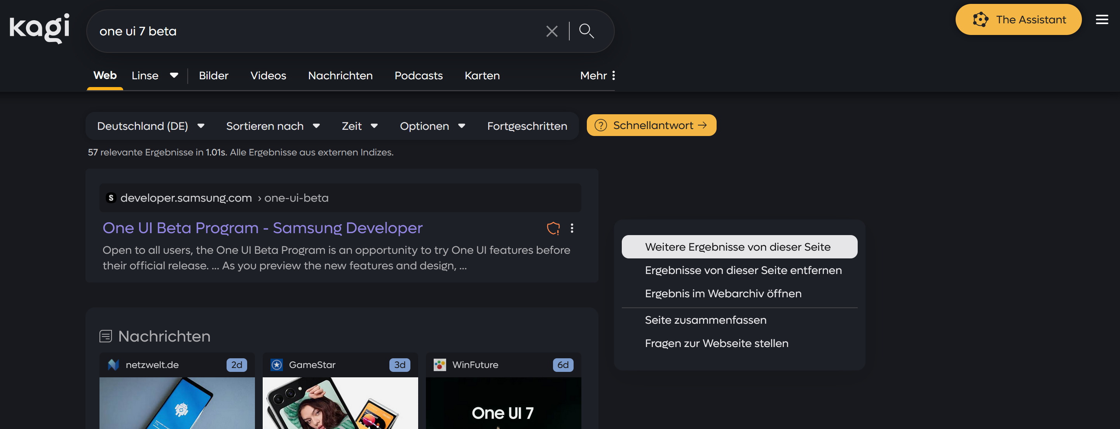Switch to the Karten tab
The height and width of the screenshot is (429, 1120).
[482, 76]
